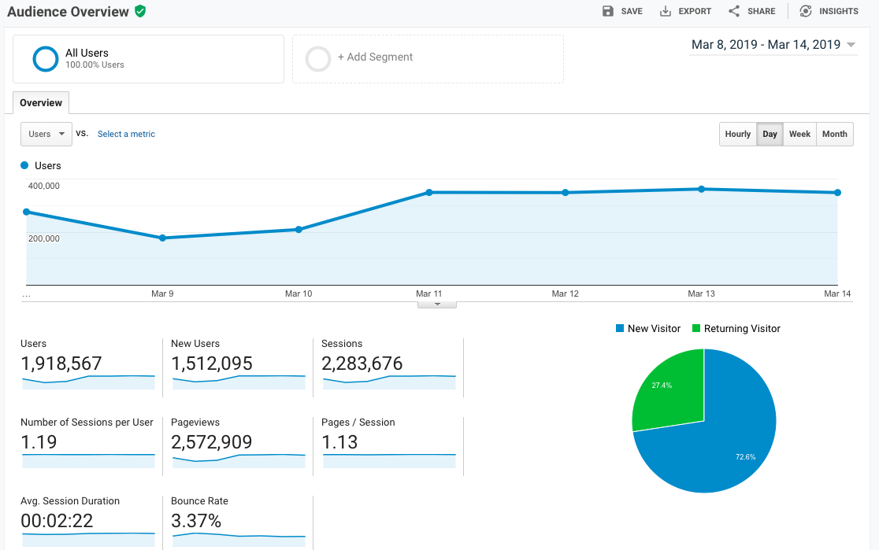Screen dimensions: 879x550
Task: Open the Users metric dropdown
Action: point(46,135)
